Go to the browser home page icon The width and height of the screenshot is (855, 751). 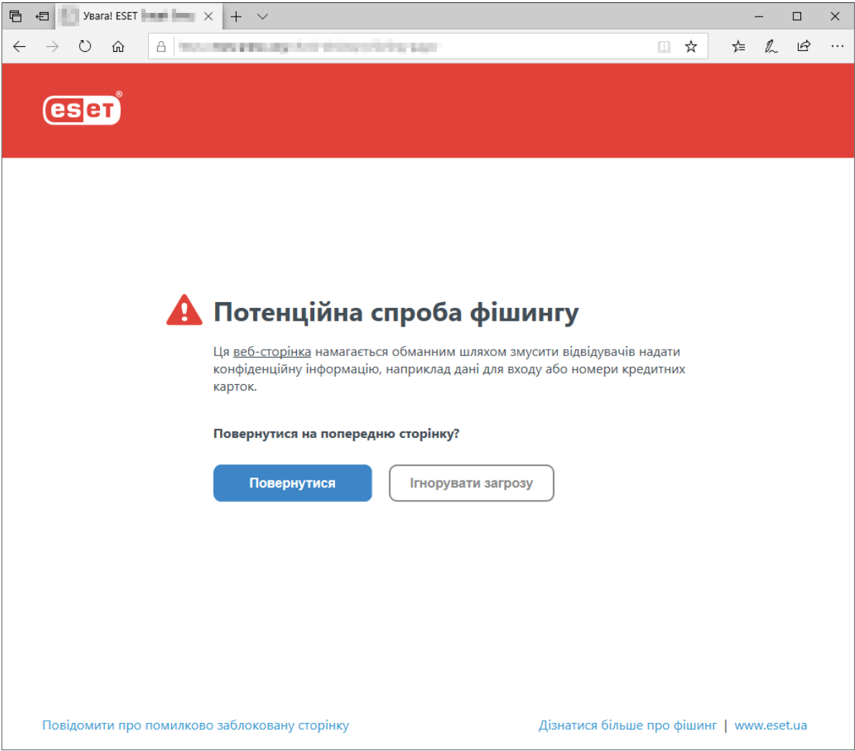coord(118,47)
